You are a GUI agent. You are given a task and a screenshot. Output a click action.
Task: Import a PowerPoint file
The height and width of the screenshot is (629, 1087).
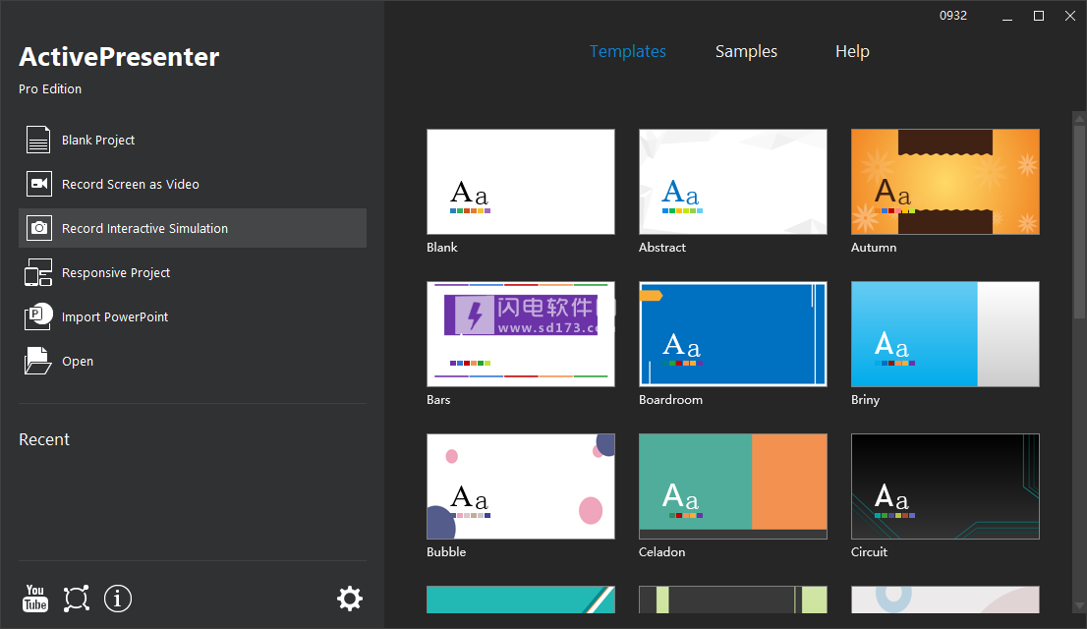116,316
